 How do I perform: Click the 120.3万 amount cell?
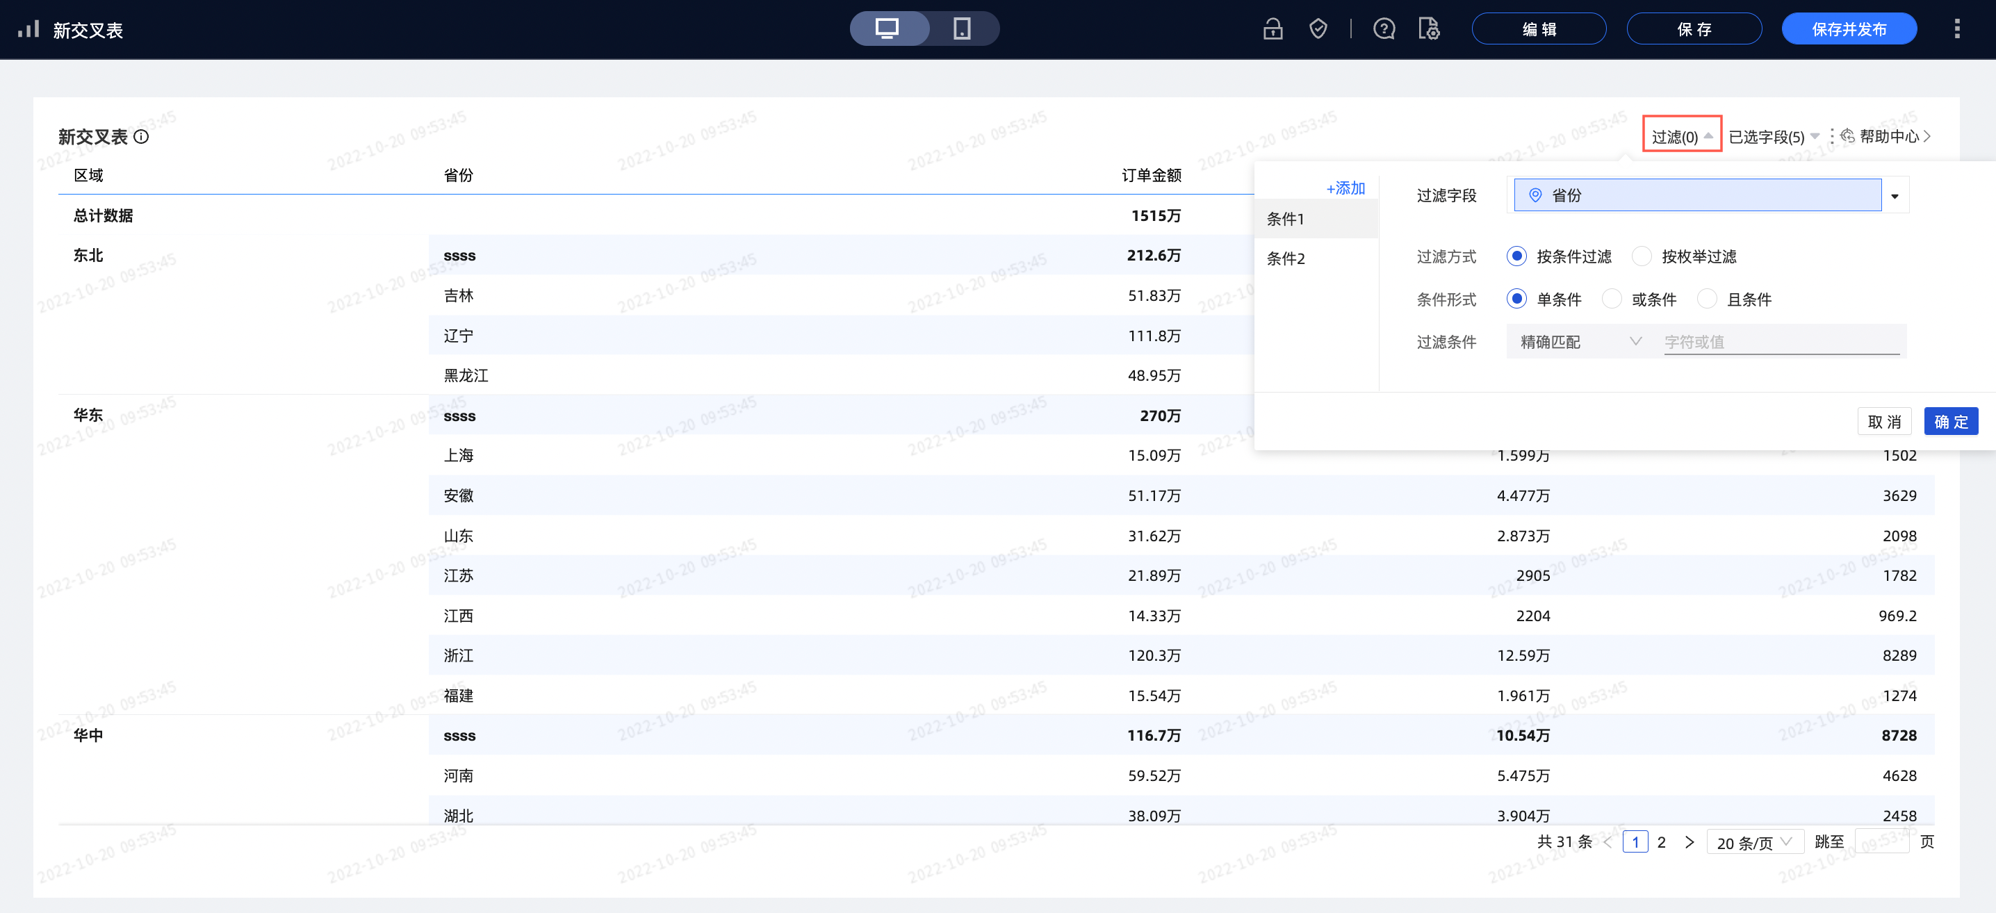point(1154,656)
